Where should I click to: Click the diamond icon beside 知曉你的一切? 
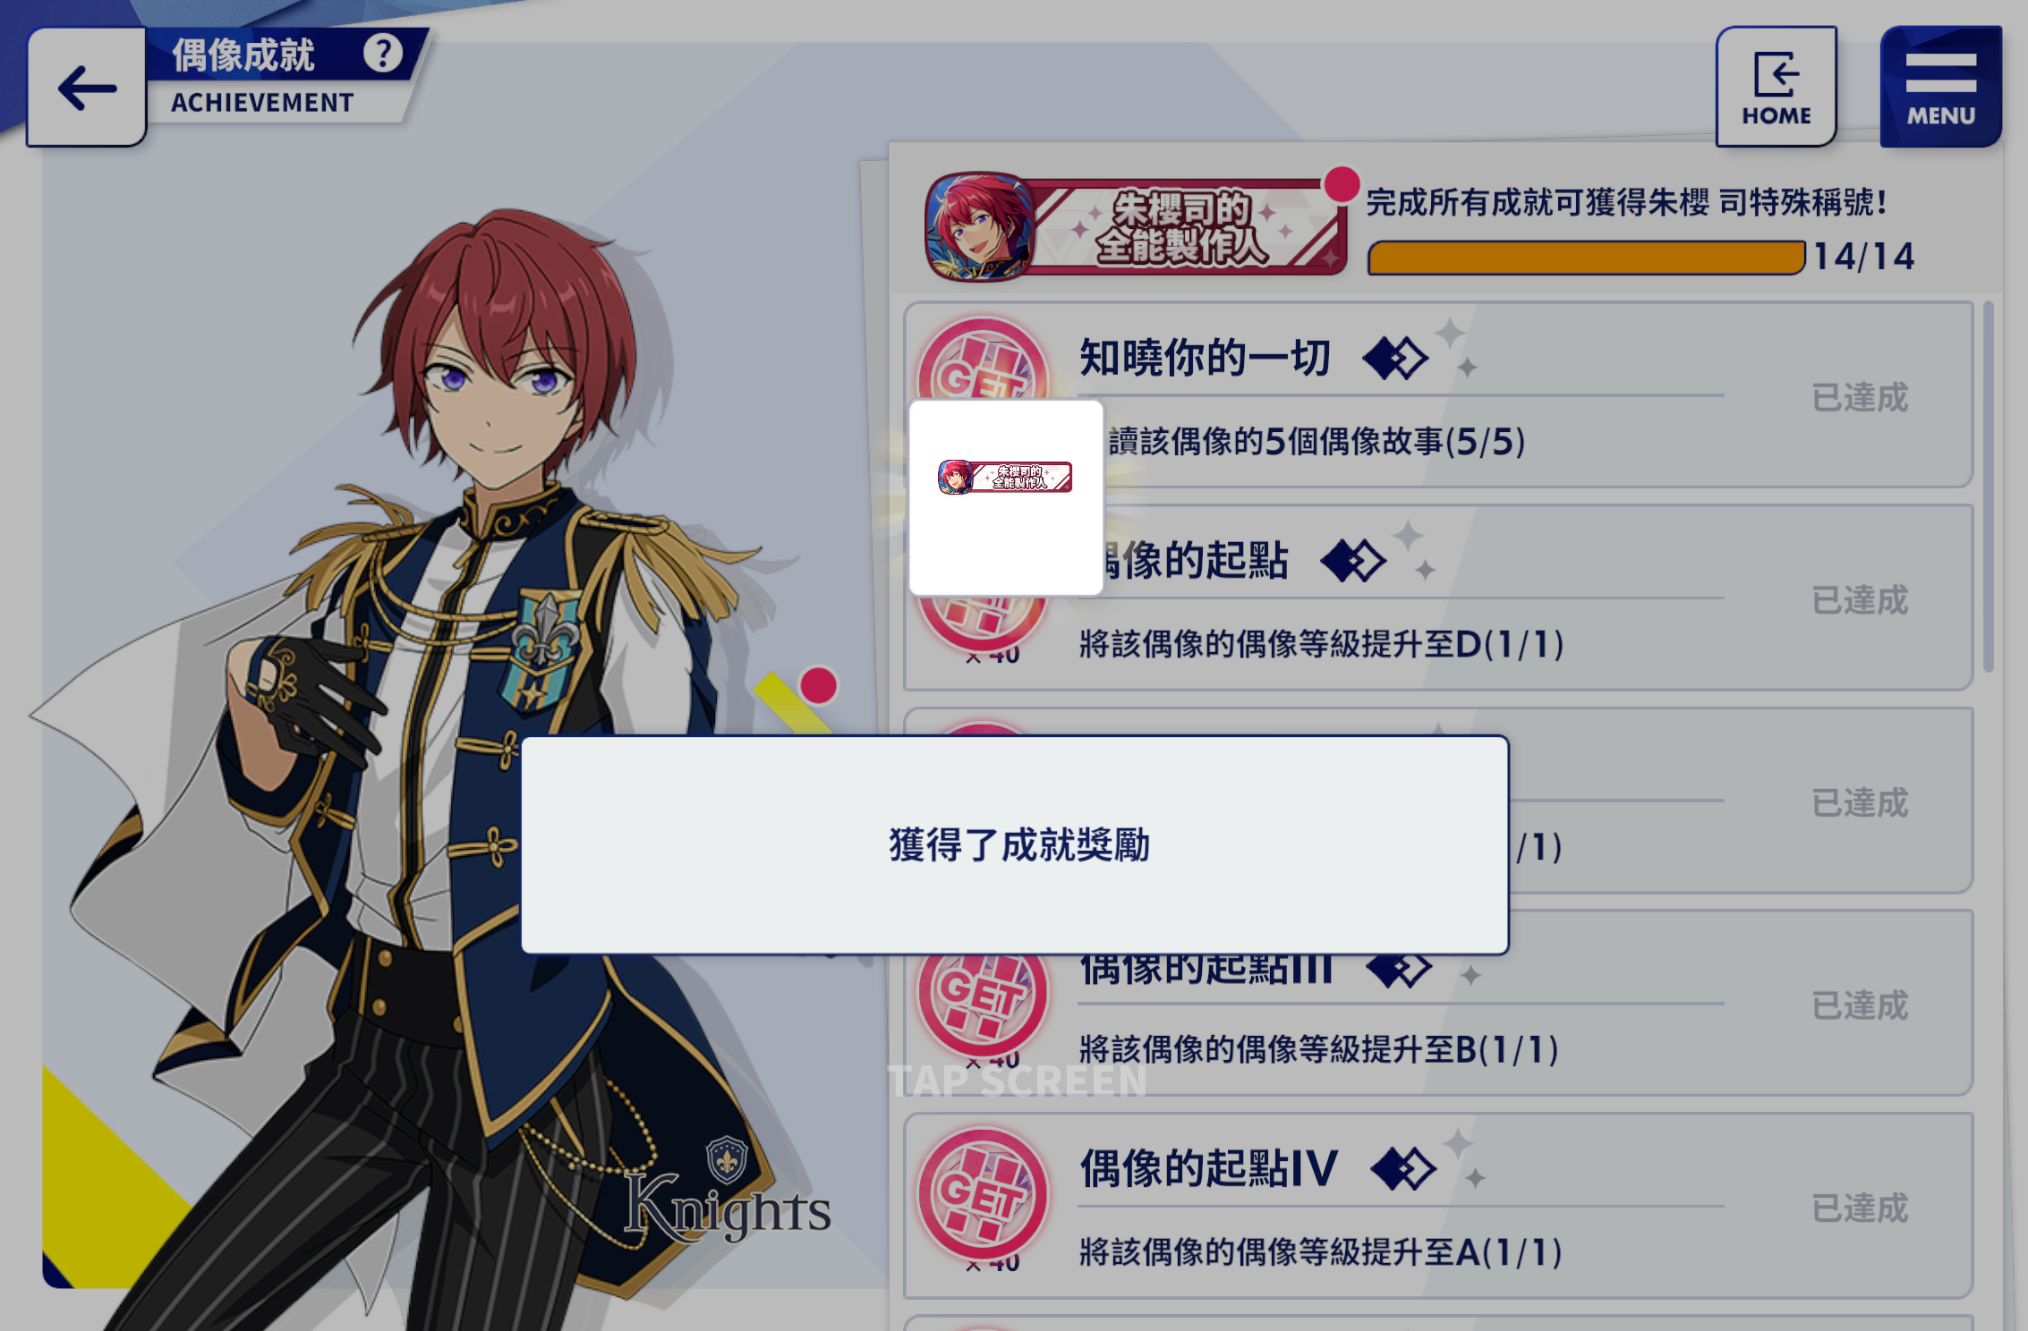pyautogui.click(x=1394, y=359)
